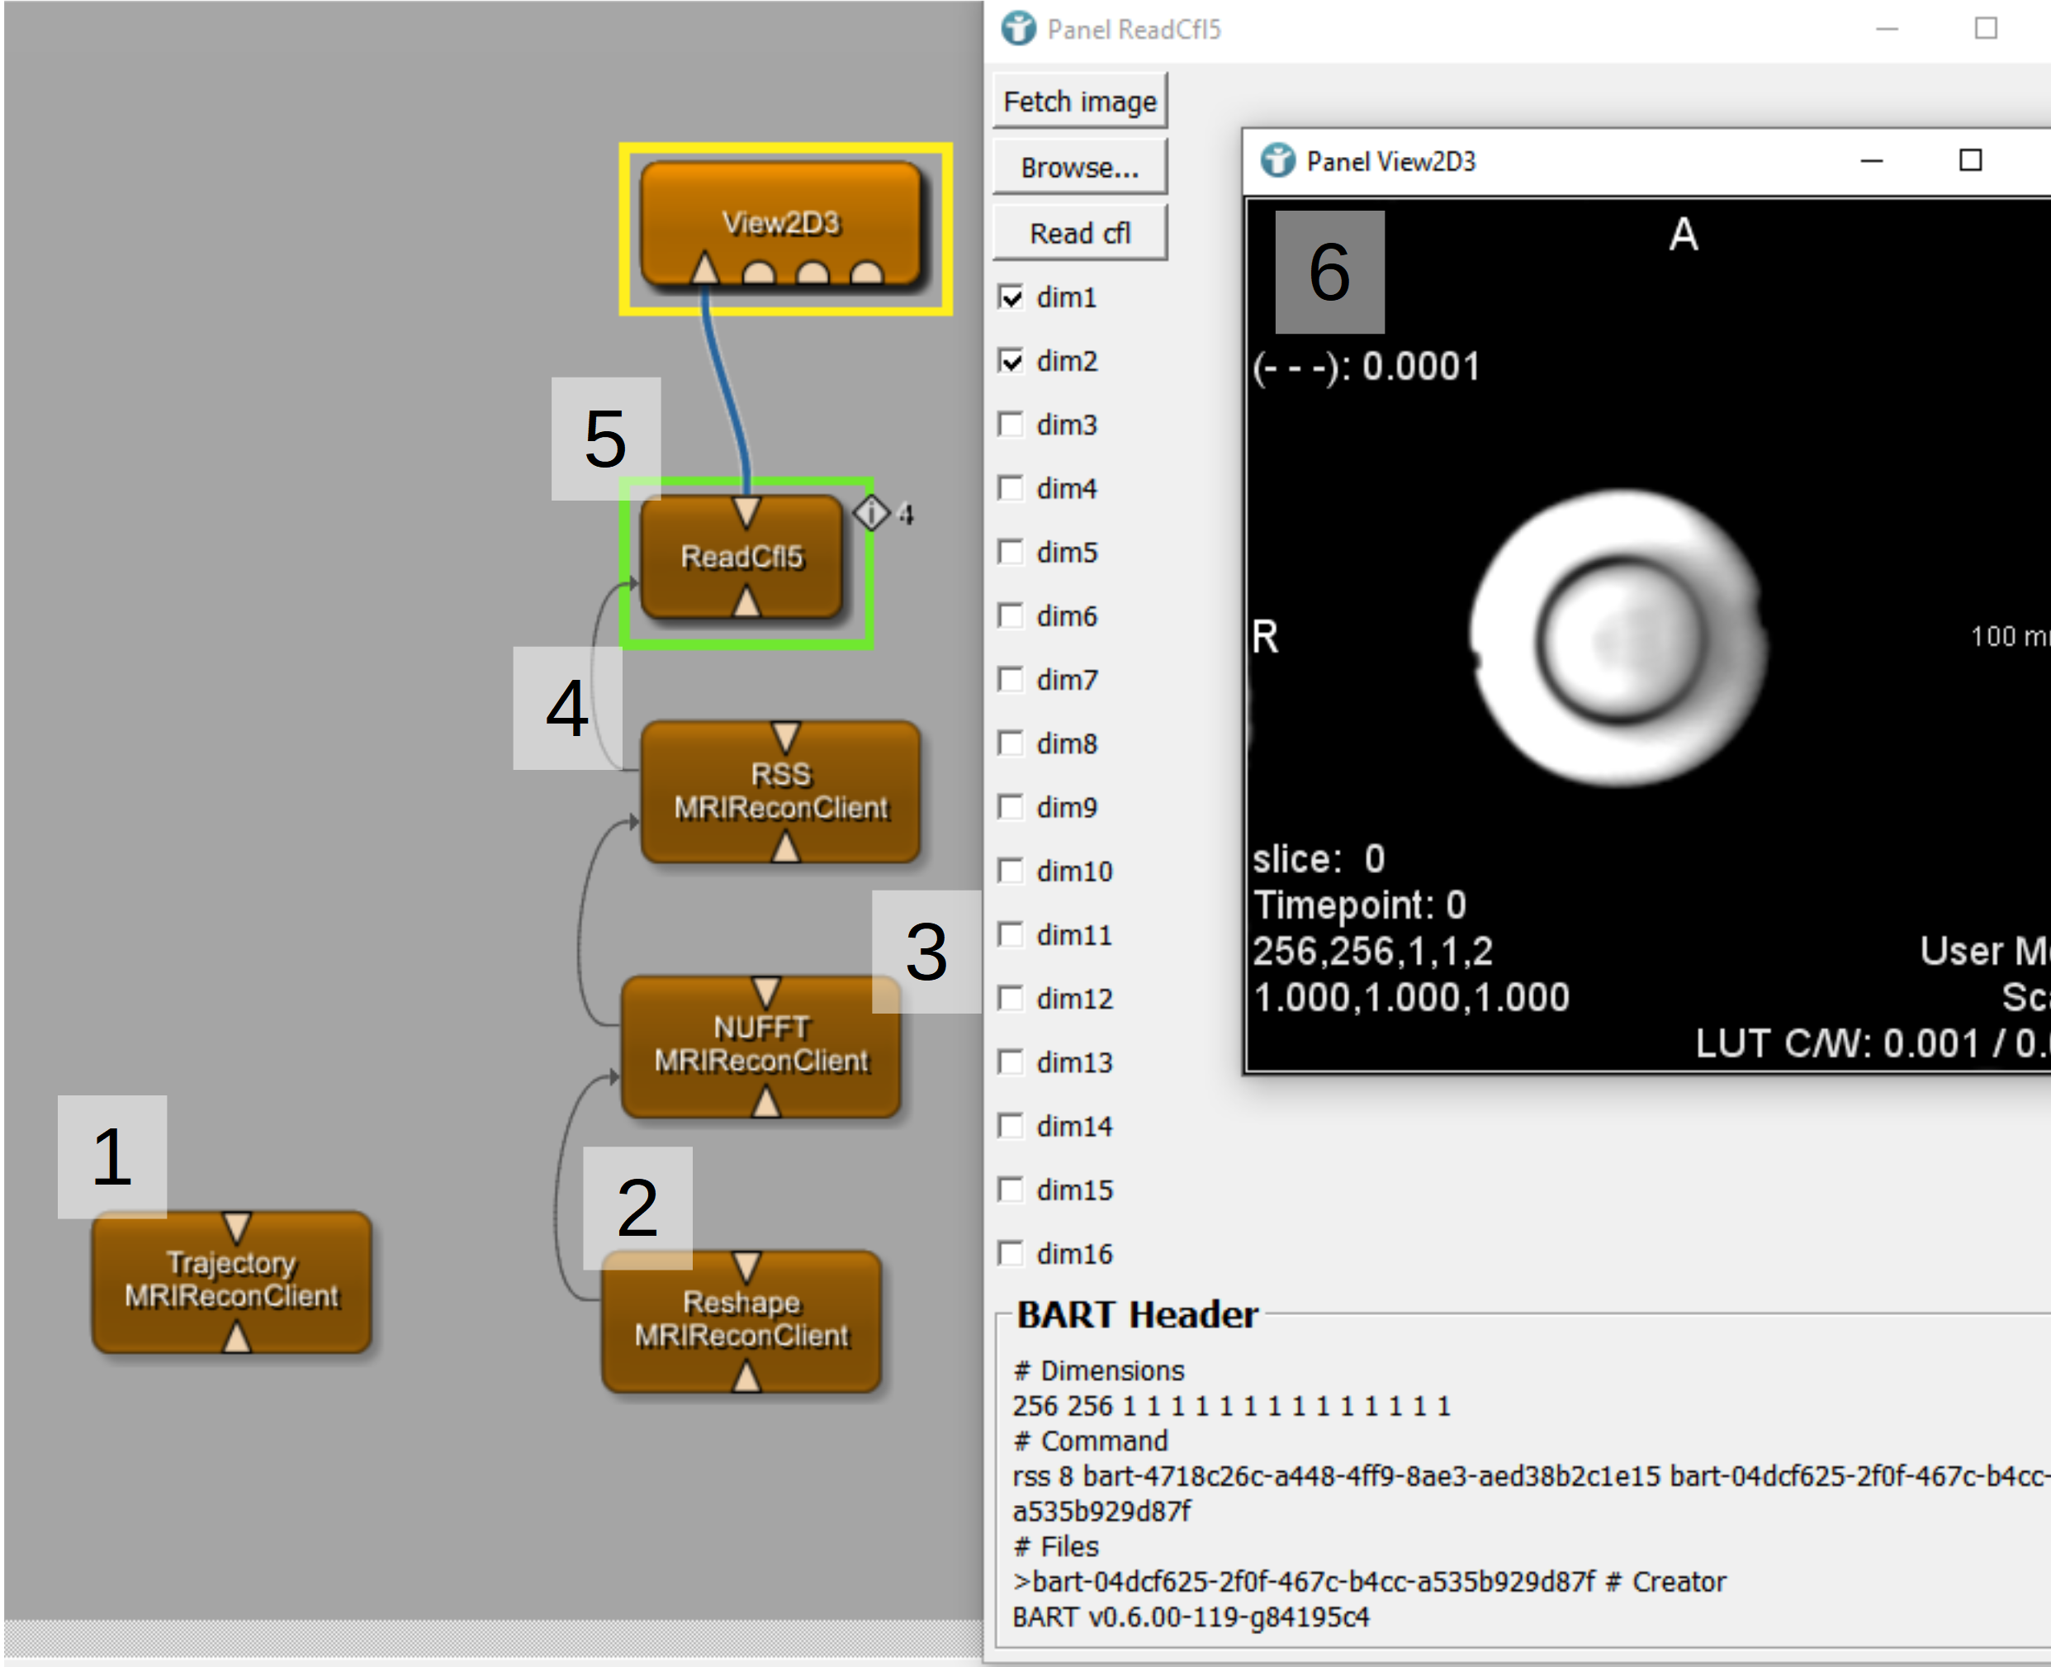Enable the dim3 checkbox

tap(1011, 425)
